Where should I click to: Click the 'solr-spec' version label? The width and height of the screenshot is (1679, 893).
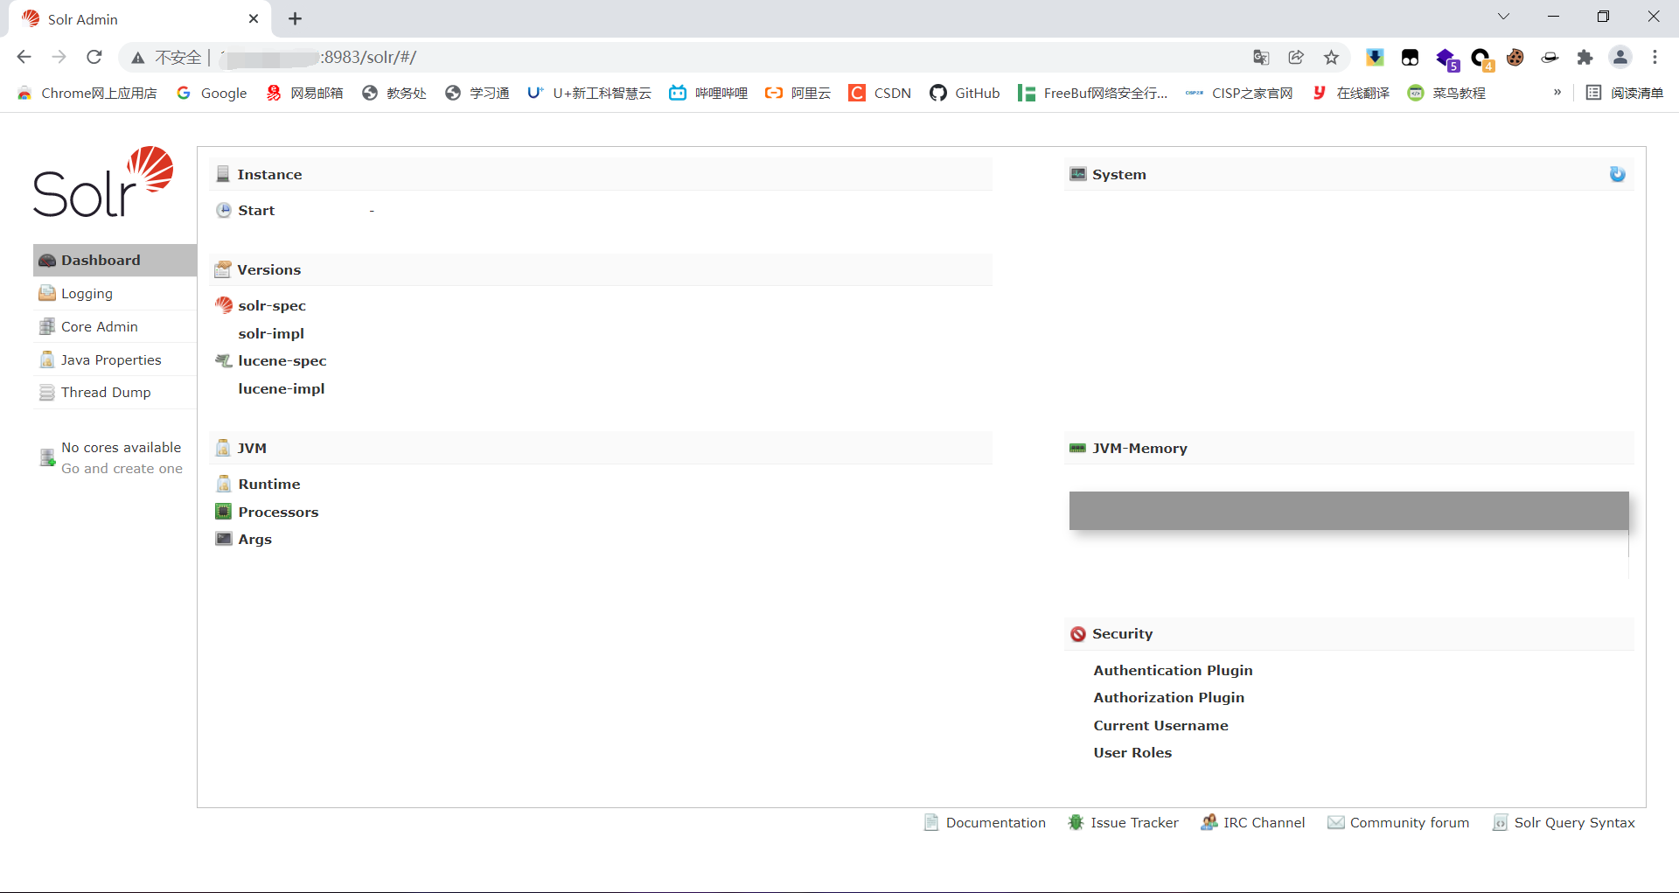(x=272, y=305)
